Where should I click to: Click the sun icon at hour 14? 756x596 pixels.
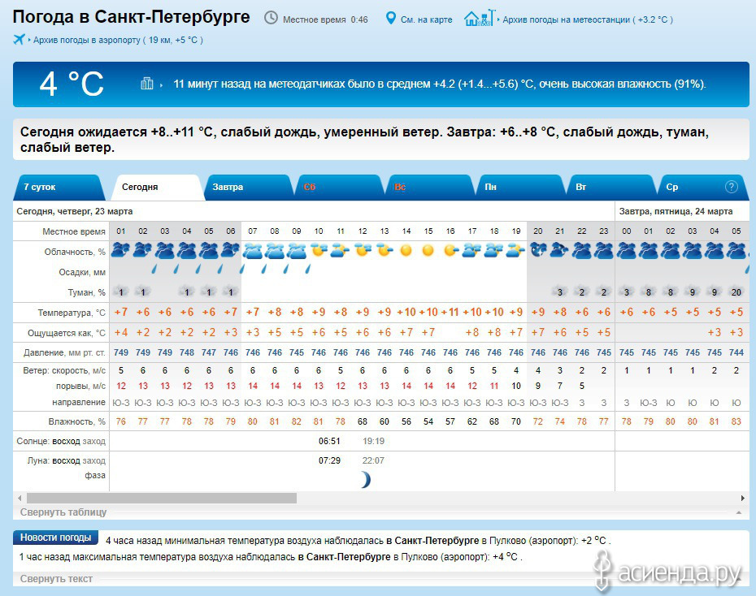point(406,250)
